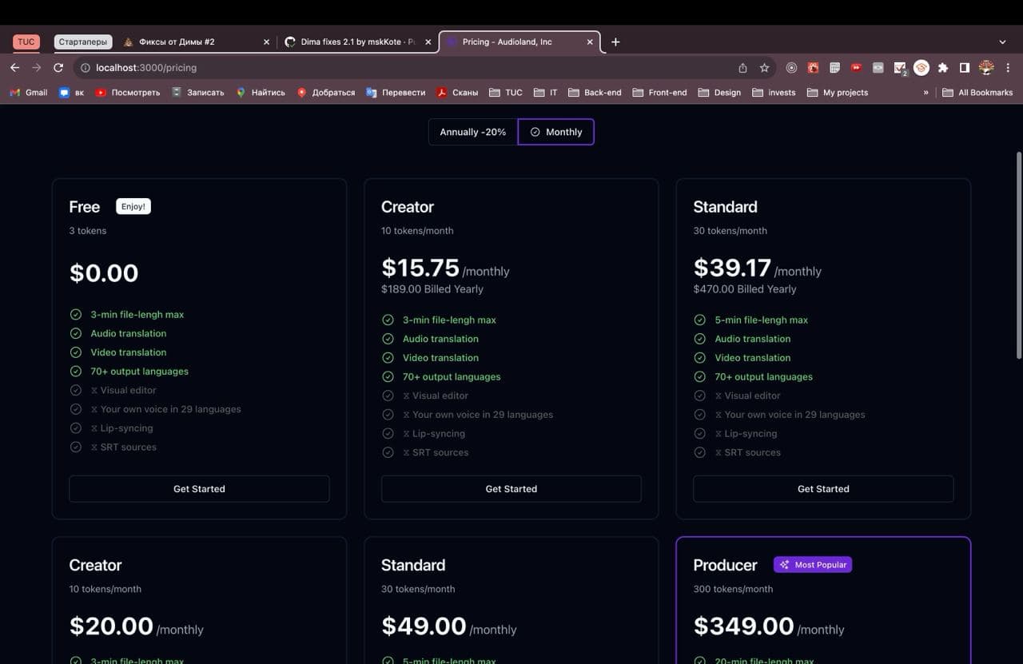Open the grid sheet extension icon

(x=834, y=68)
